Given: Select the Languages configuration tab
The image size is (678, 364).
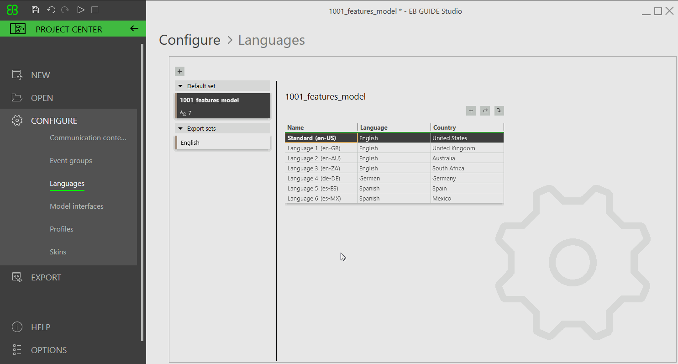Looking at the screenshot, I should coord(67,183).
